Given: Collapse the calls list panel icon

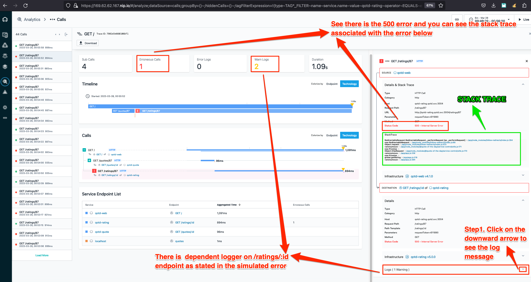Looking at the screenshot, I should 66,35.
